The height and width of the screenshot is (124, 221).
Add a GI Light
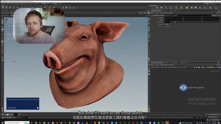195,8
